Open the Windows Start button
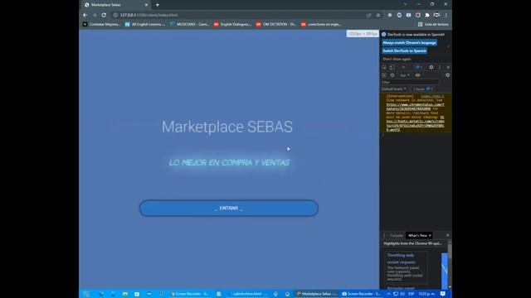 point(86,294)
